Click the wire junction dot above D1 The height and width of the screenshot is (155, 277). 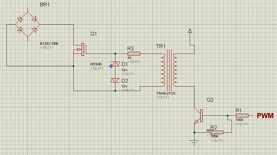(x=115, y=53)
